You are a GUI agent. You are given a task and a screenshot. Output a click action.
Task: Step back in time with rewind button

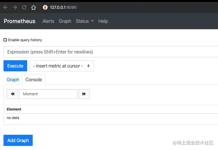(12, 94)
